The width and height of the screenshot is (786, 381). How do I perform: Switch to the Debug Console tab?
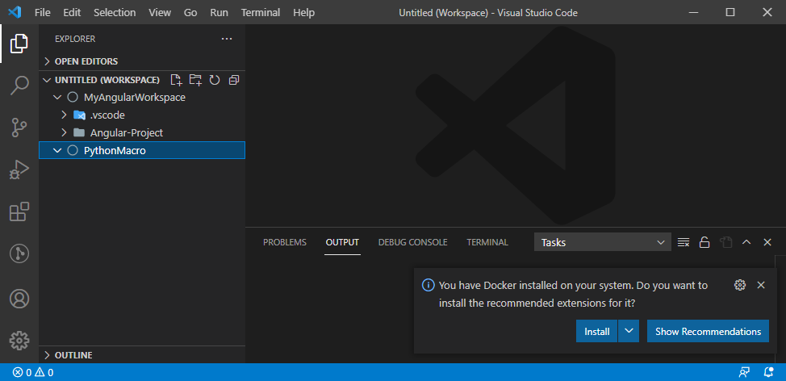412,242
